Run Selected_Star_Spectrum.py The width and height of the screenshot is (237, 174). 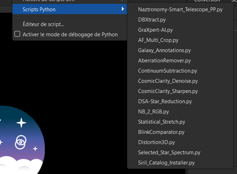pyautogui.click(x=169, y=153)
